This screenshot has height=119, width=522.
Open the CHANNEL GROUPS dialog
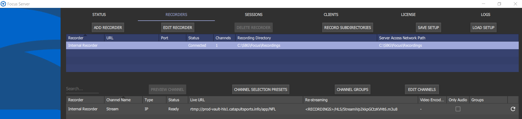[352, 89]
